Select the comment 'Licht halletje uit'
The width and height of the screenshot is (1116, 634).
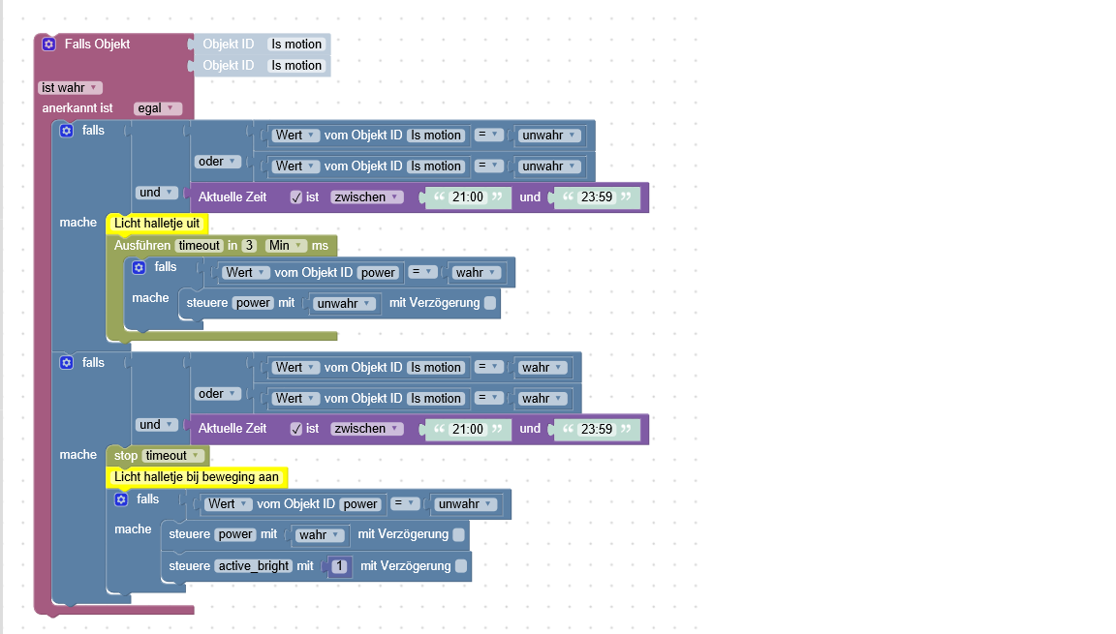tap(157, 224)
